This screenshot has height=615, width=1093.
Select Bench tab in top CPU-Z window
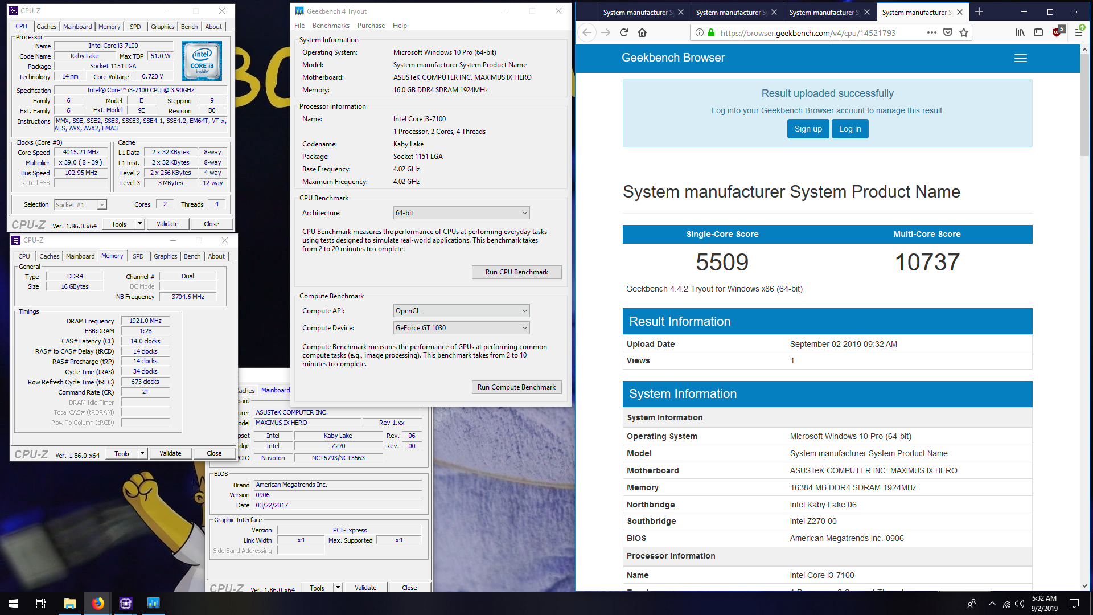(190, 27)
